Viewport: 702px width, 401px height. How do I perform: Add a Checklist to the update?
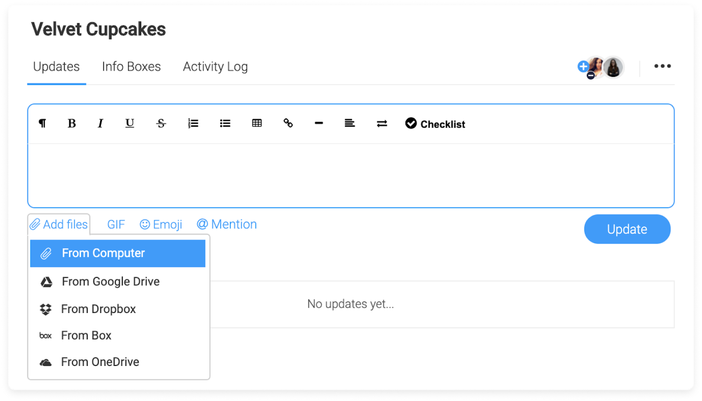[x=434, y=124]
